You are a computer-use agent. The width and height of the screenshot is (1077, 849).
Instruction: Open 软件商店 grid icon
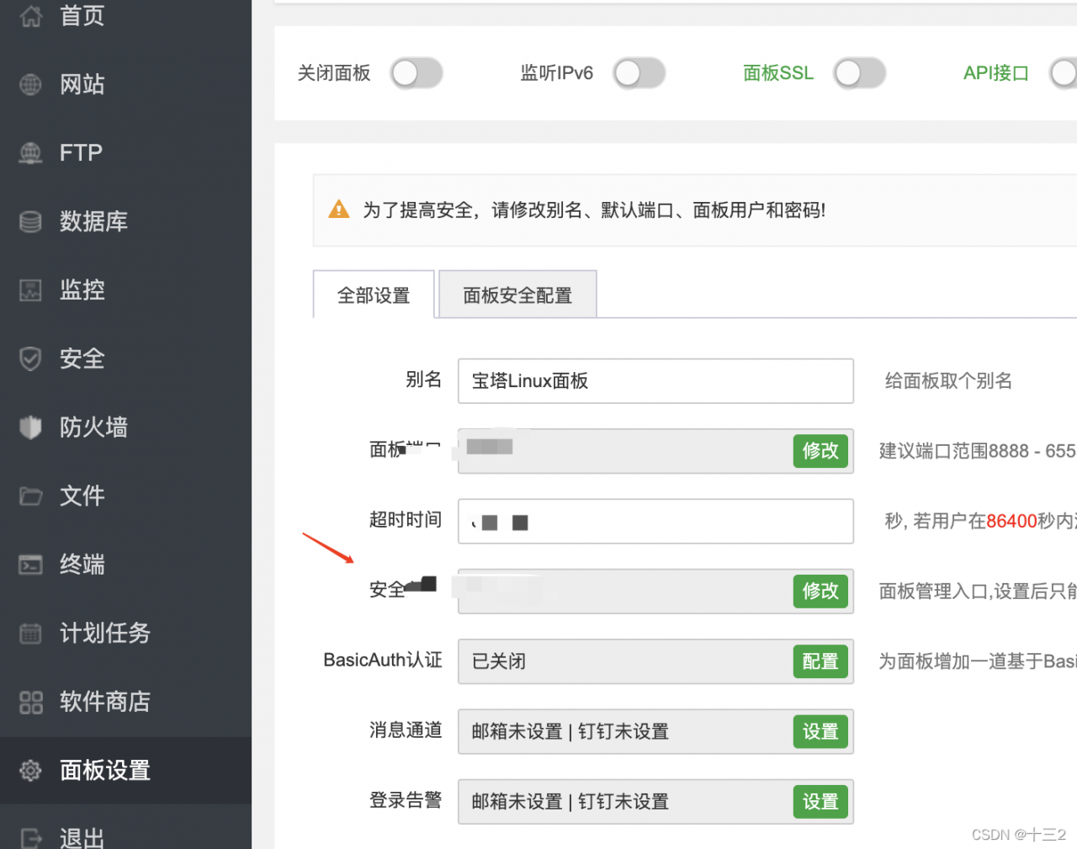tap(30, 702)
